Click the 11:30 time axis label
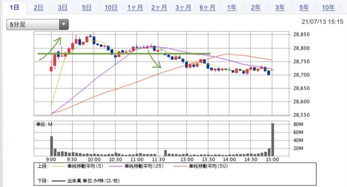 pyautogui.click(x=158, y=159)
